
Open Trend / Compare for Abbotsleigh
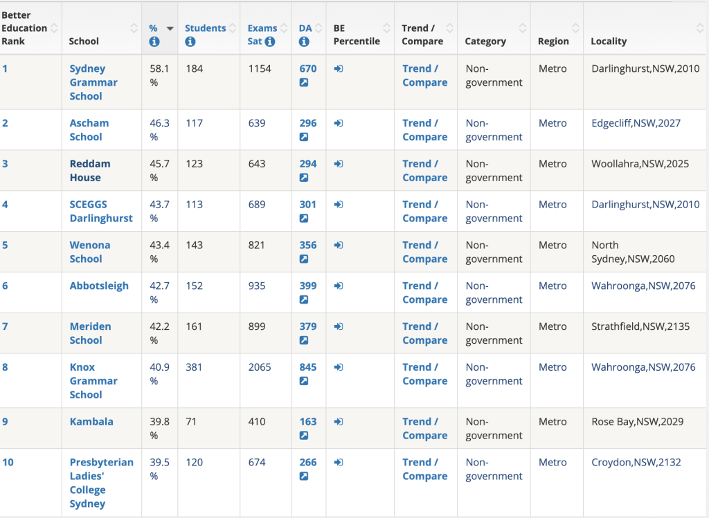425,293
